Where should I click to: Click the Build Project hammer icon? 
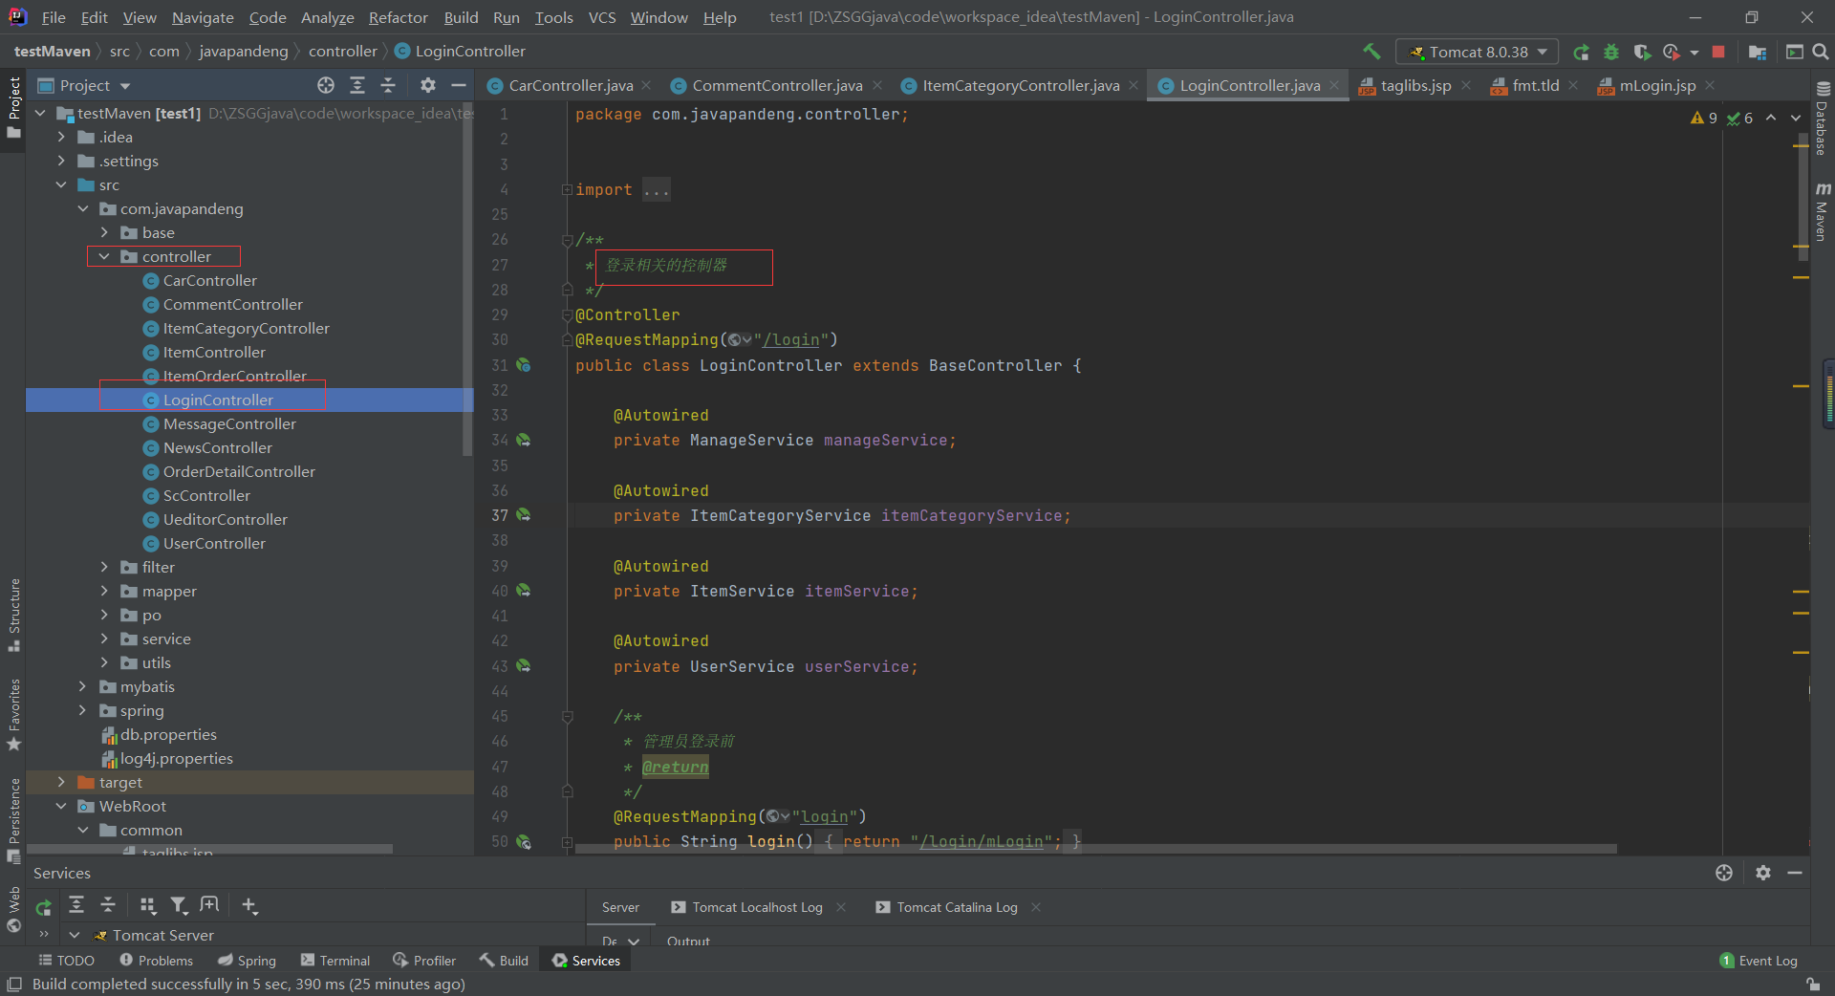click(1371, 52)
